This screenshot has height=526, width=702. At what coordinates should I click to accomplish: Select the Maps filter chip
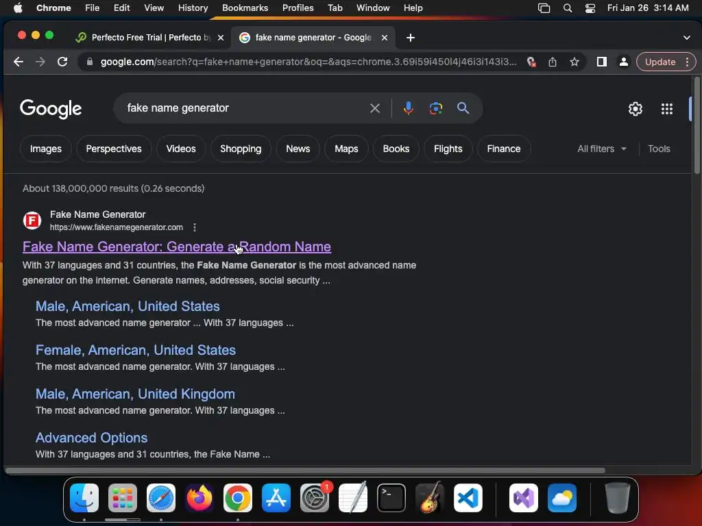pyautogui.click(x=346, y=149)
